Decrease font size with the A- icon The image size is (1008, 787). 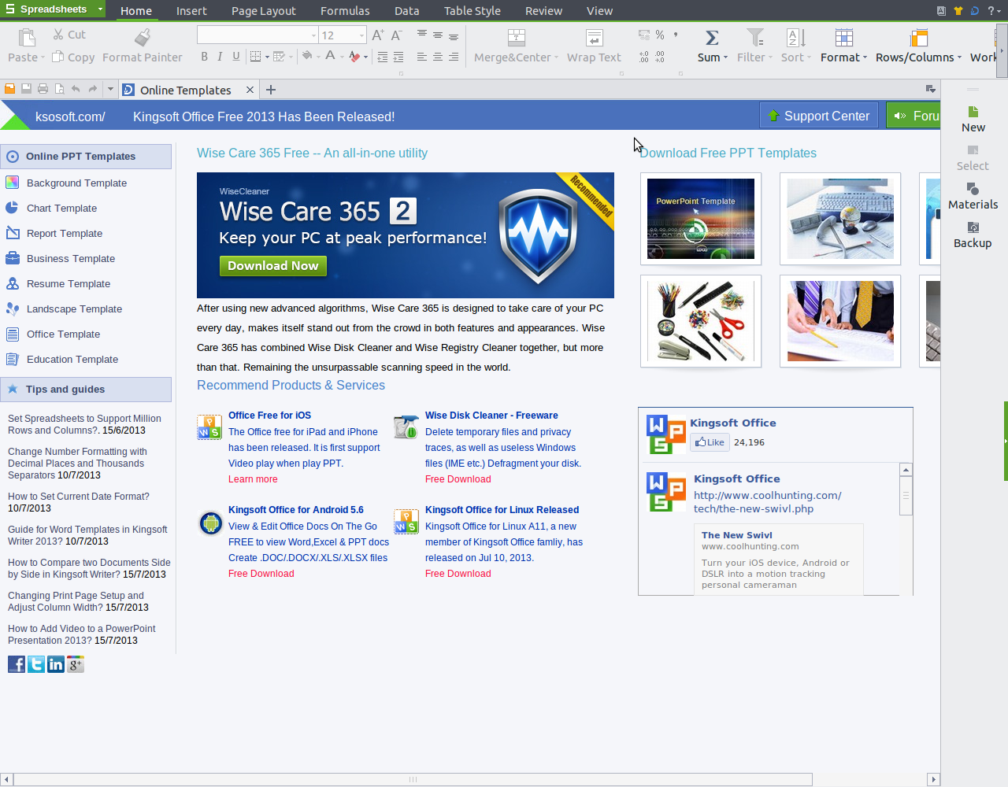(397, 35)
